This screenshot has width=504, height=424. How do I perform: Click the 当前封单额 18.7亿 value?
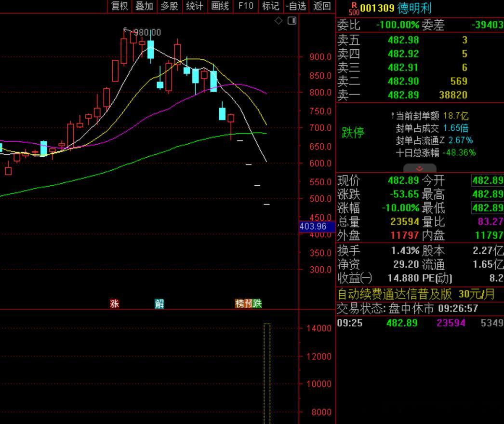(455, 116)
